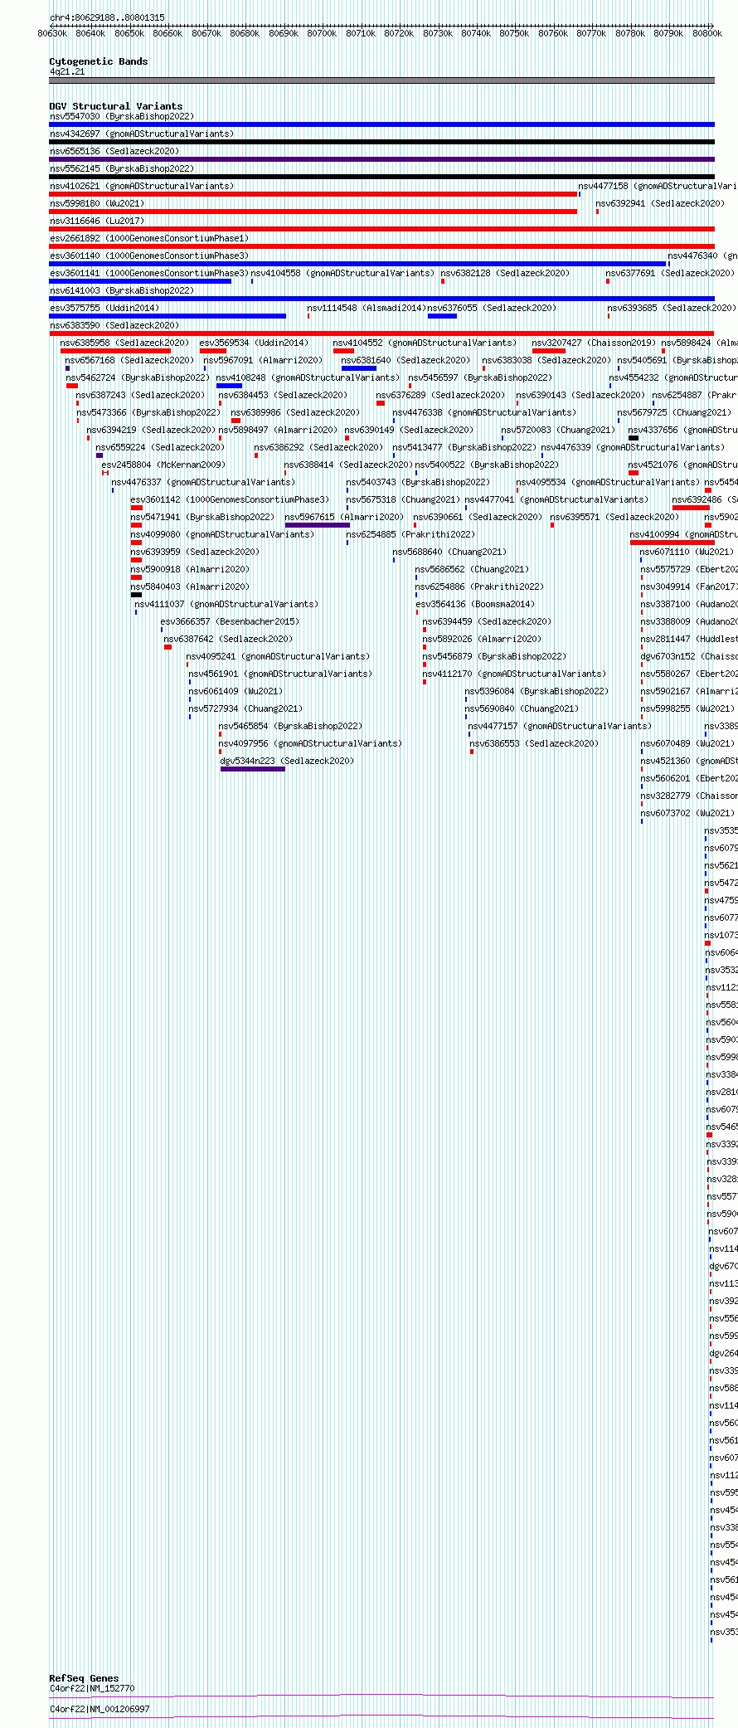Click the black bar under nsv5840403
The height and width of the screenshot is (1728, 738).
coord(136,595)
